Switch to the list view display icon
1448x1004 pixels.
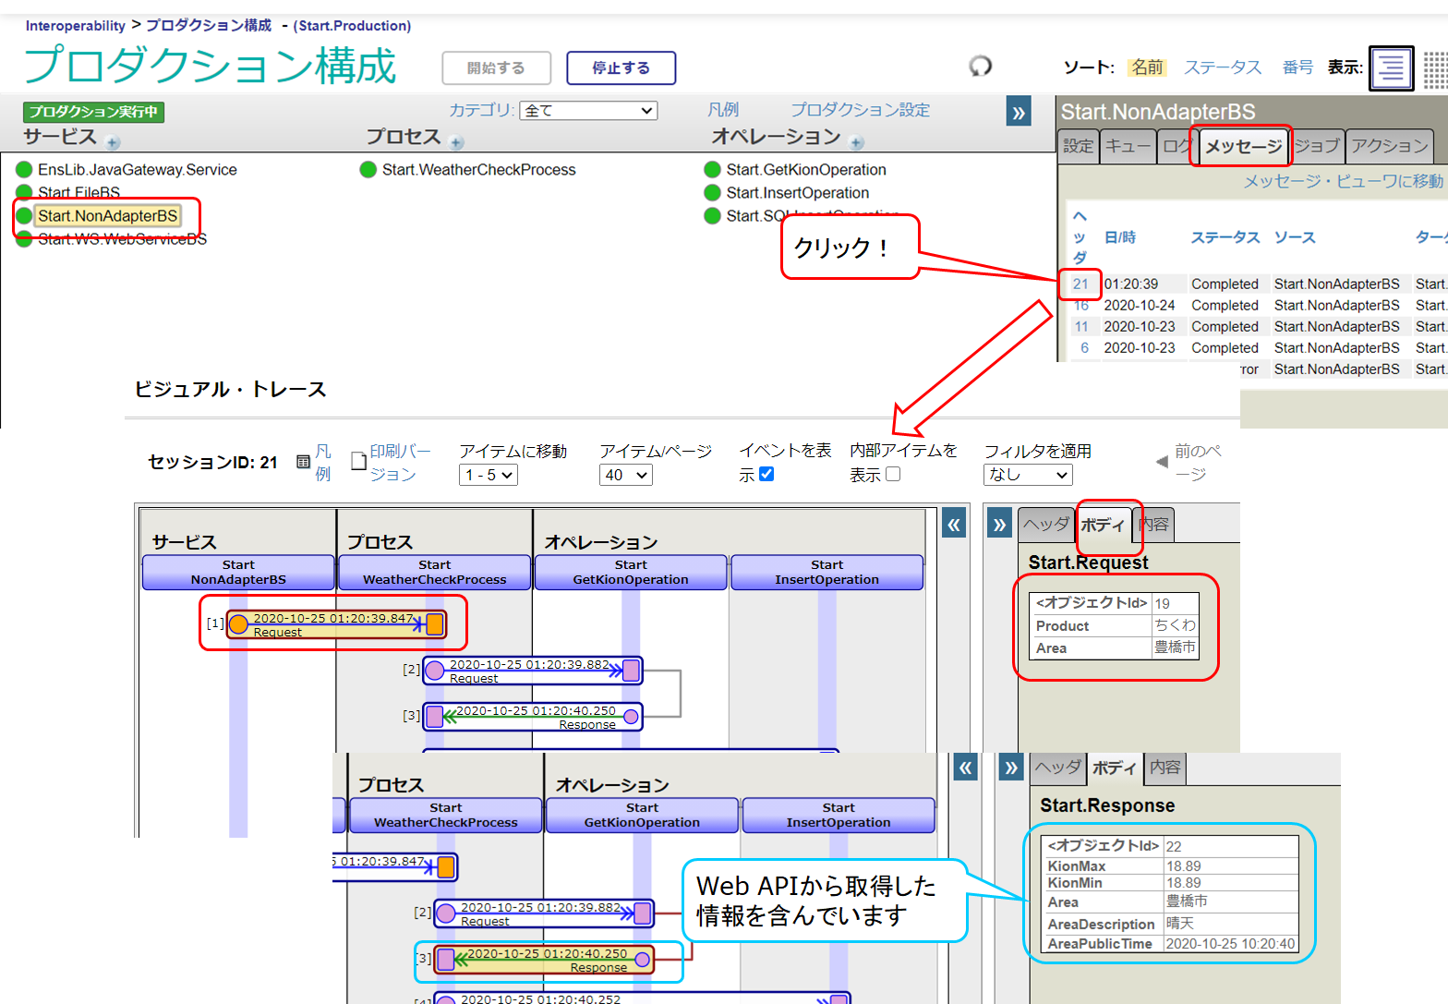[x=1391, y=67]
